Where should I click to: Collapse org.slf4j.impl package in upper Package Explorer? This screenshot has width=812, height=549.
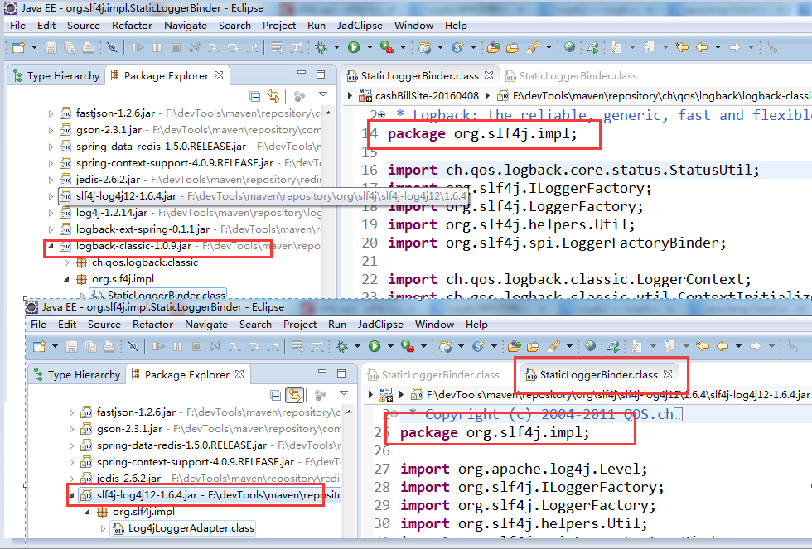tap(67, 279)
